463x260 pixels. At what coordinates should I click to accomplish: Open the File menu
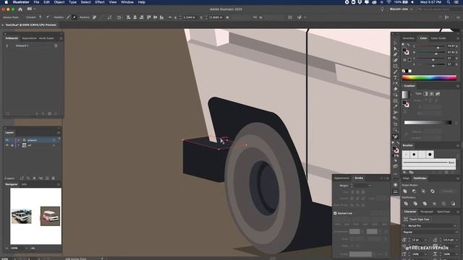pos(36,2)
